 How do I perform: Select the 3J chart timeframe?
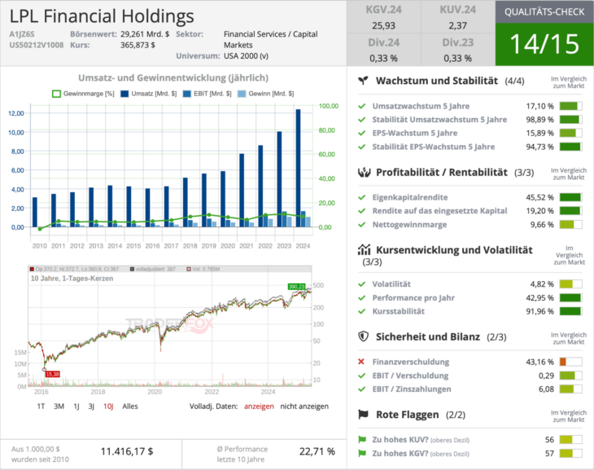91,406
